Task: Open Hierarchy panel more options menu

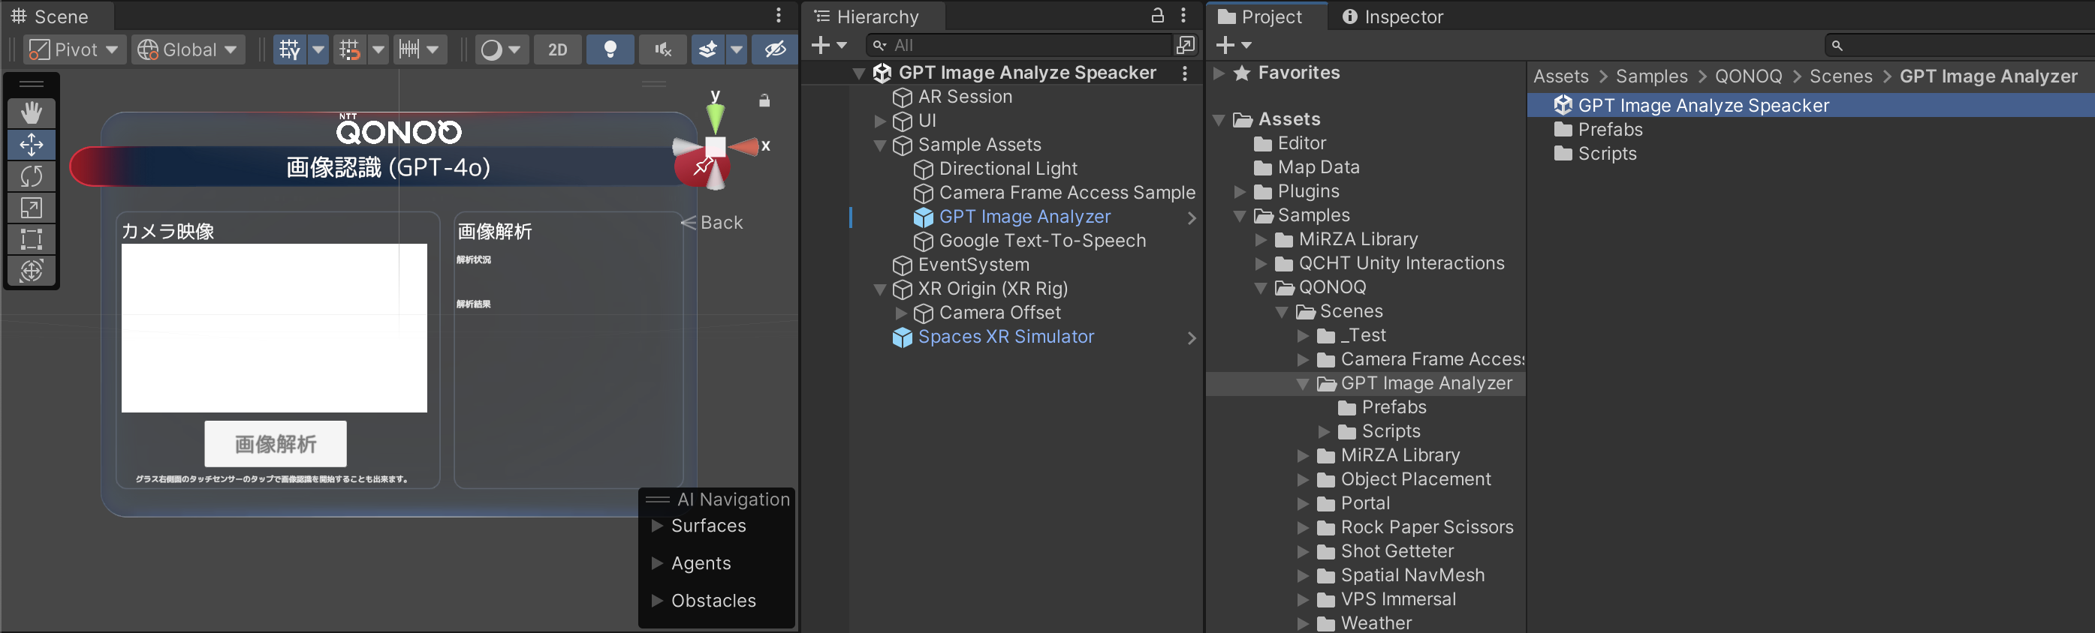Action: 1183,16
